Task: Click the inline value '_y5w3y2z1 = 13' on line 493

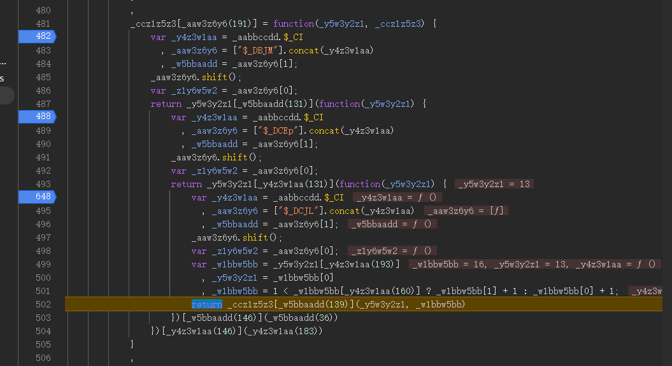Action: click(x=494, y=184)
